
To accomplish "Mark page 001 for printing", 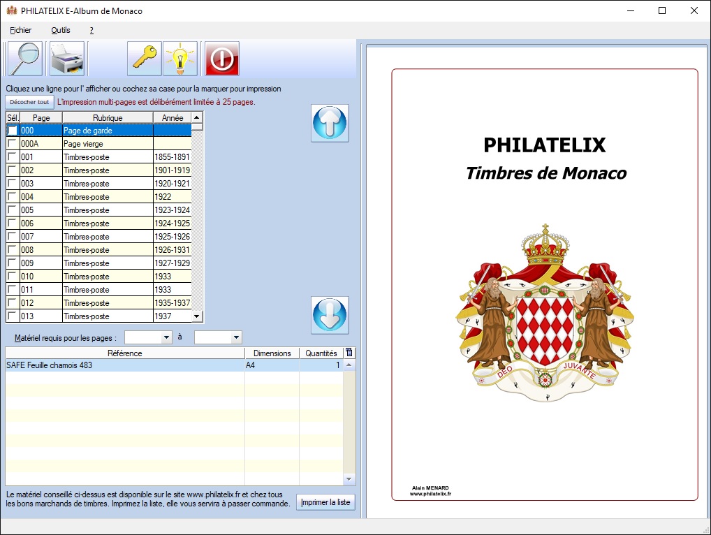I will [x=13, y=157].
